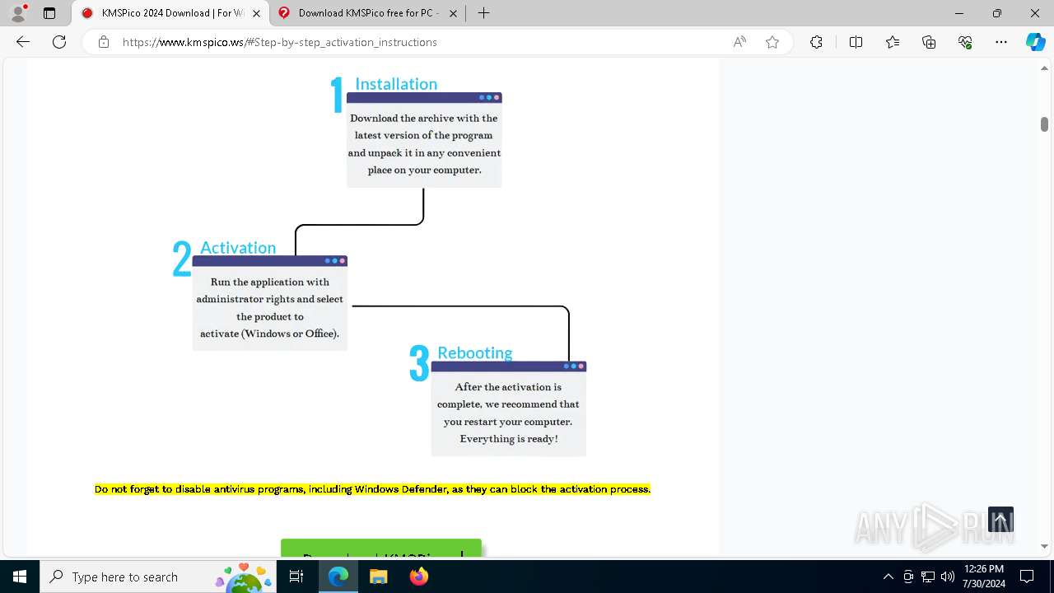Open a new browser tab

click(483, 13)
